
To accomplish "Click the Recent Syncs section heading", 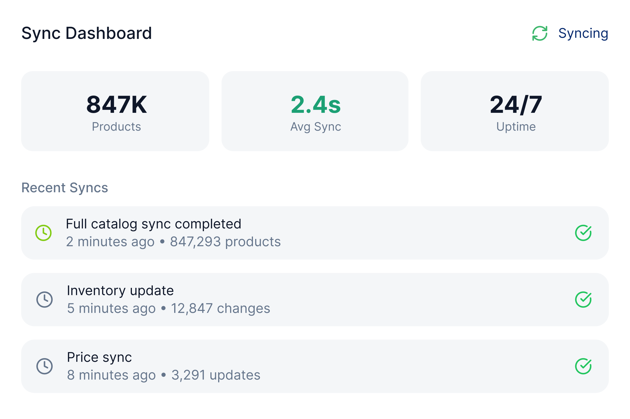I will tap(65, 188).
